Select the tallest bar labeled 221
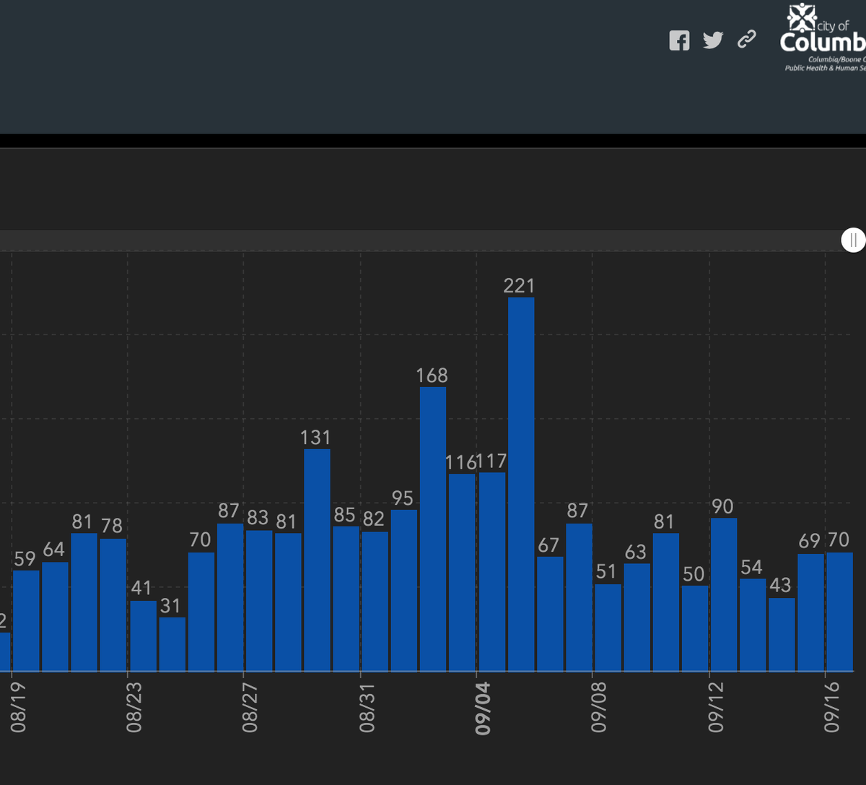This screenshot has width=866, height=785. (x=521, y=484)
